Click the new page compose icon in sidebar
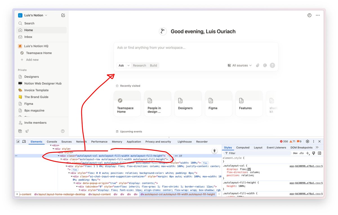Image resolution: width=338 pixels, height=215 pixels. [63, 15]
